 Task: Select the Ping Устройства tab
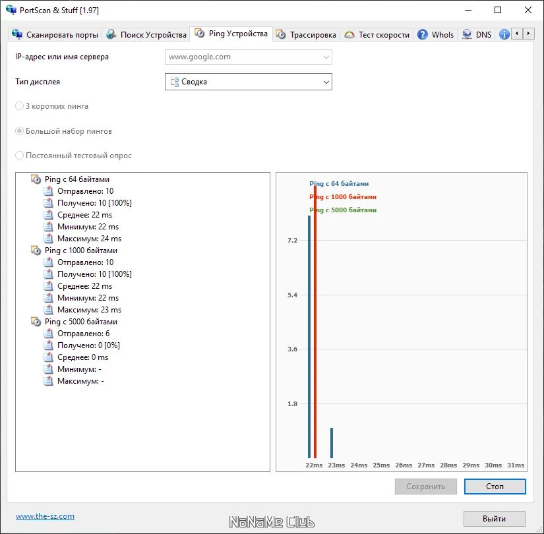point(231,34)
